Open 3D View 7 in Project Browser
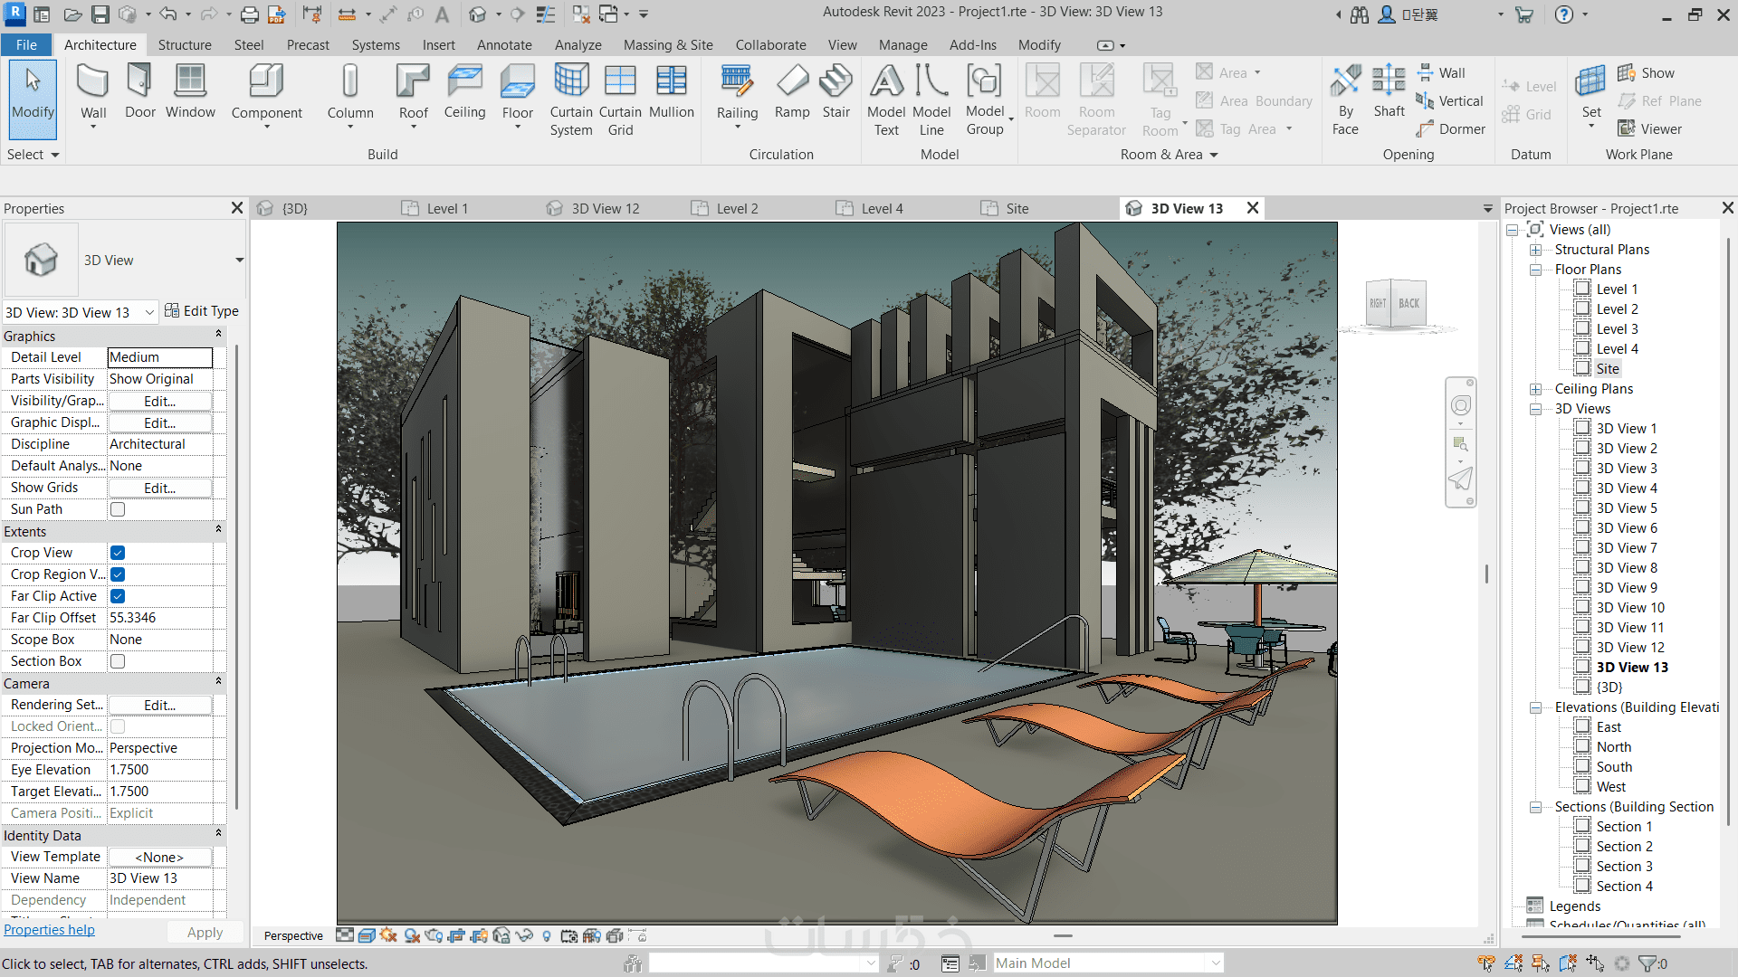 point(1626,548)
